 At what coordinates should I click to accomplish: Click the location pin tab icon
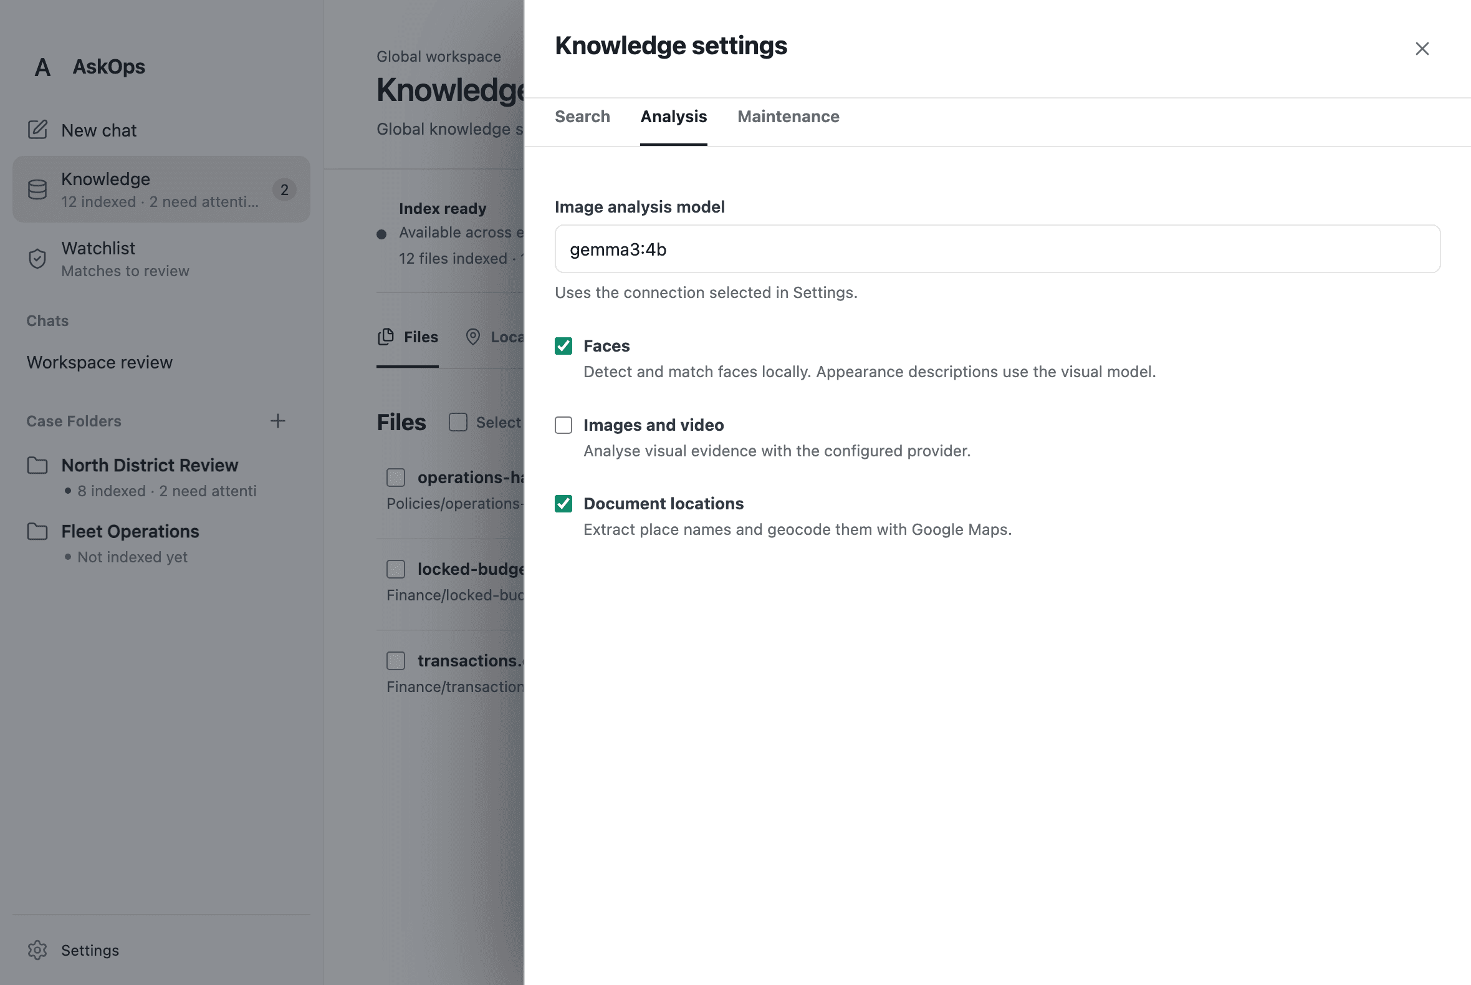pos(473,337)
